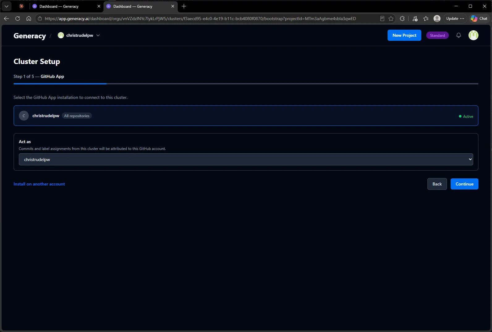
Task: Select the christrudelpw GitHub App installation
Action: pos(246,116)
